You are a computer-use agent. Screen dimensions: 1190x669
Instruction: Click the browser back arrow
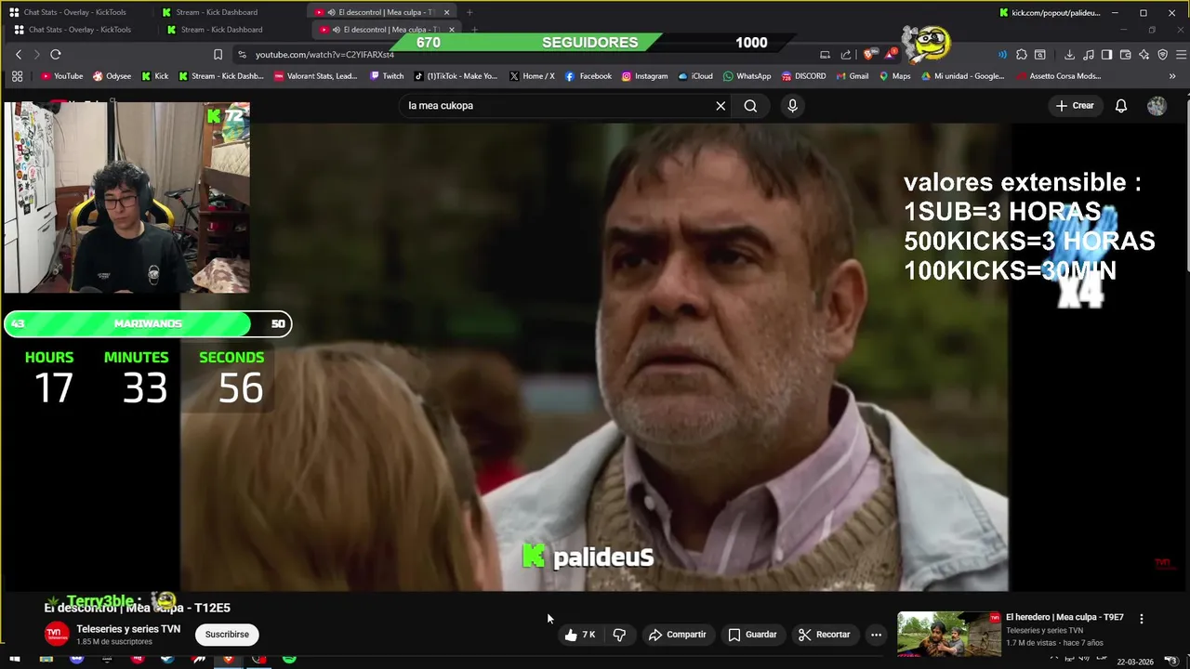(x=19, y=55)
